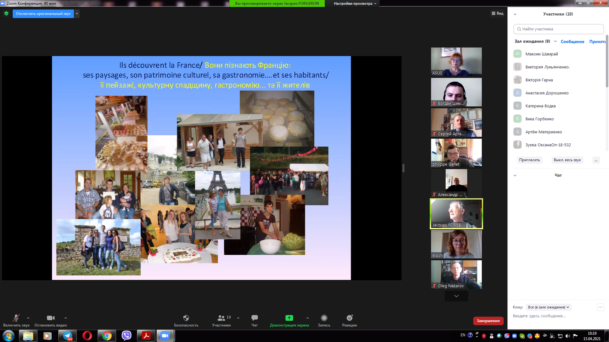Open the Security (Безопасность) shield icon
Screen dimensions: 609x342
[186, 318]
